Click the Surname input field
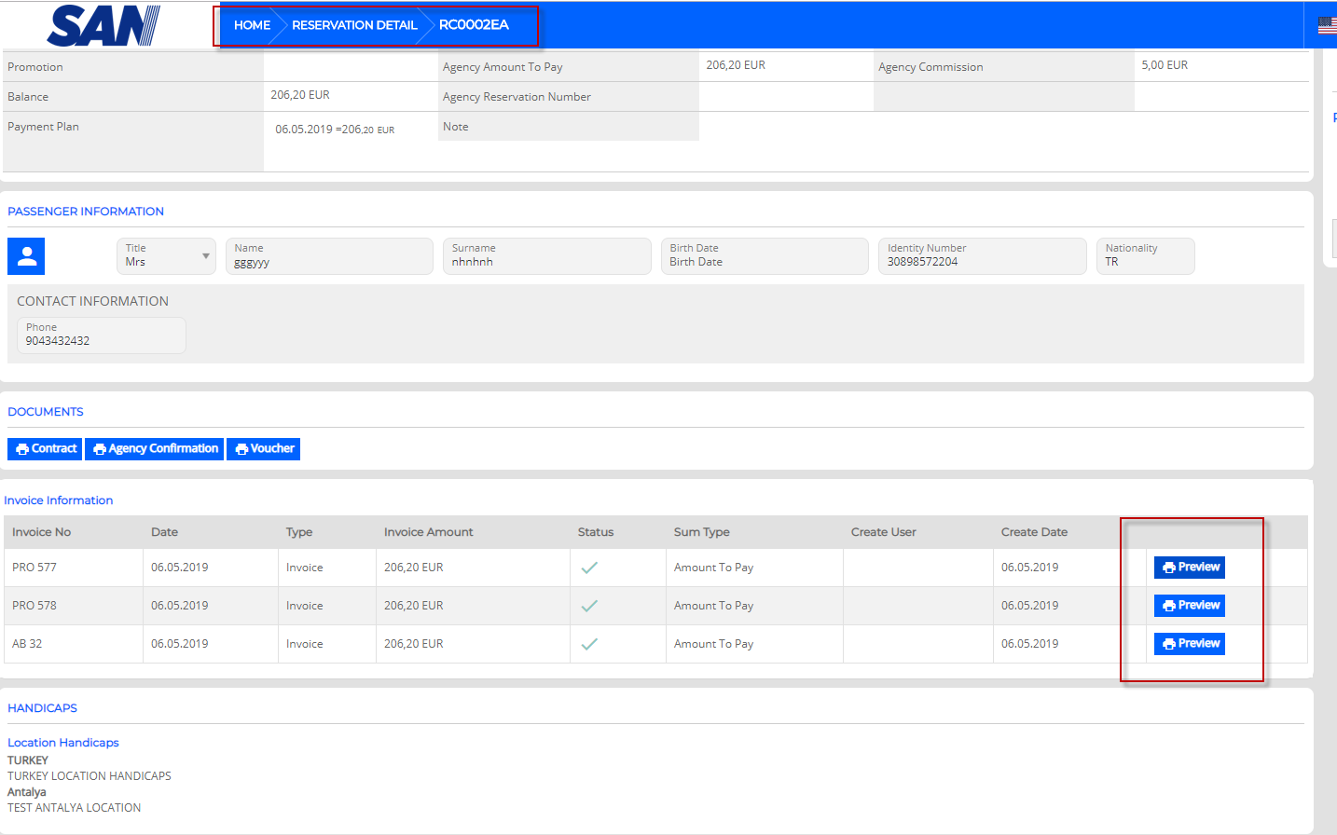Image resolution: width=1337 pixels, height=835 pixels. click(546, 256)
